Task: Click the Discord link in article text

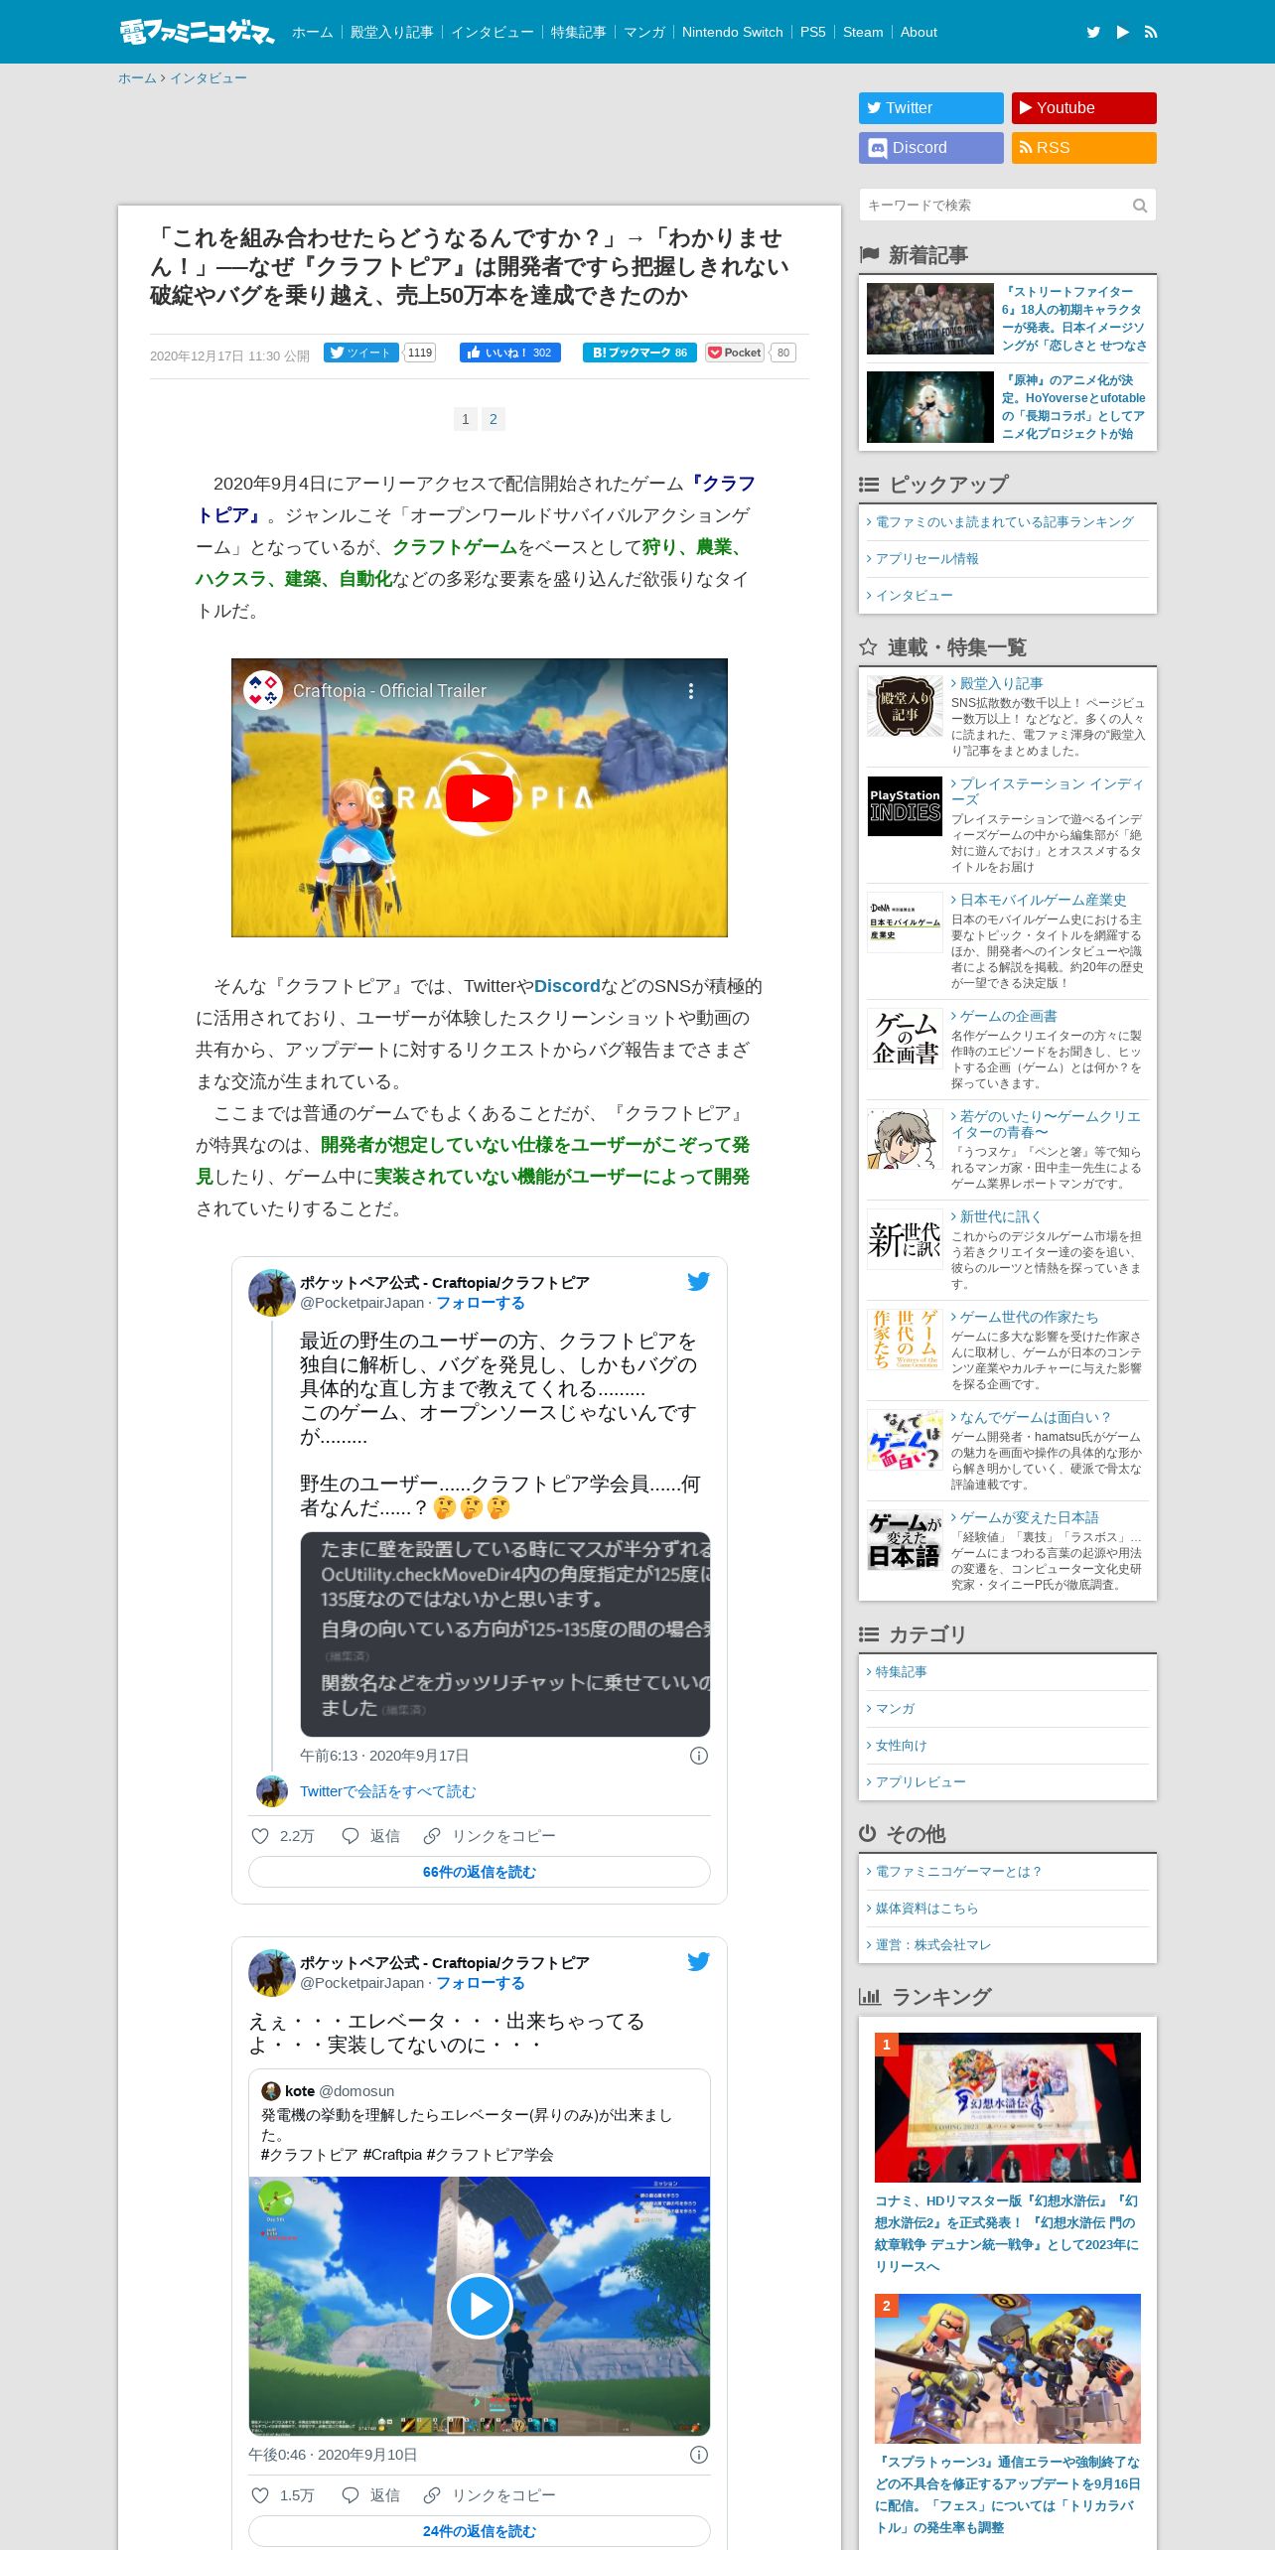Action: click(567, 986)
